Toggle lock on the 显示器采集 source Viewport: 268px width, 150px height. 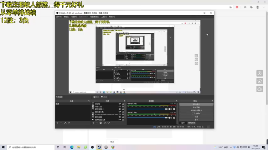tap(123, 112)
